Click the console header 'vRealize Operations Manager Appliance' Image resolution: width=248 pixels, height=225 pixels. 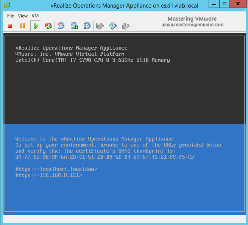(71, 48)
